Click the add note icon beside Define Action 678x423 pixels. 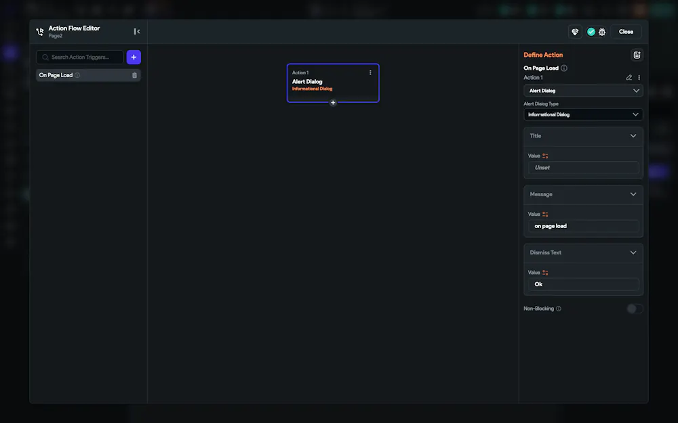637,55
